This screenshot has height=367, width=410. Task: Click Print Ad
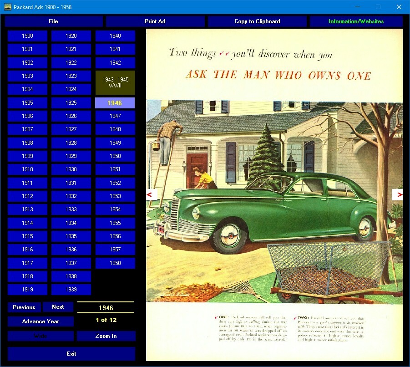(x=155, y=21)
